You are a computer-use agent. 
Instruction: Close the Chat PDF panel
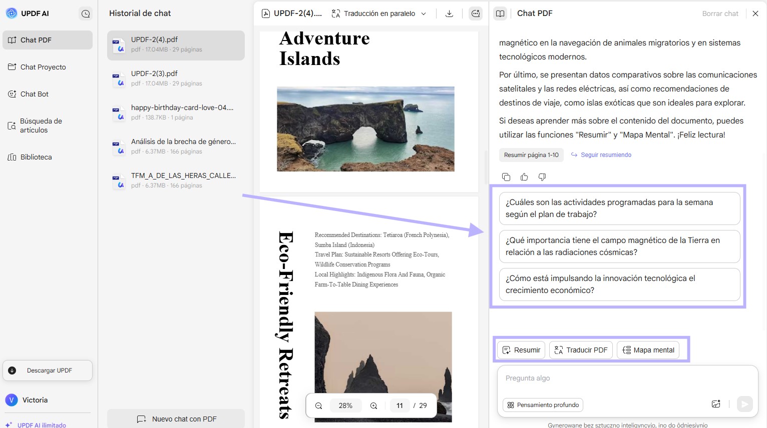point(755,13)
